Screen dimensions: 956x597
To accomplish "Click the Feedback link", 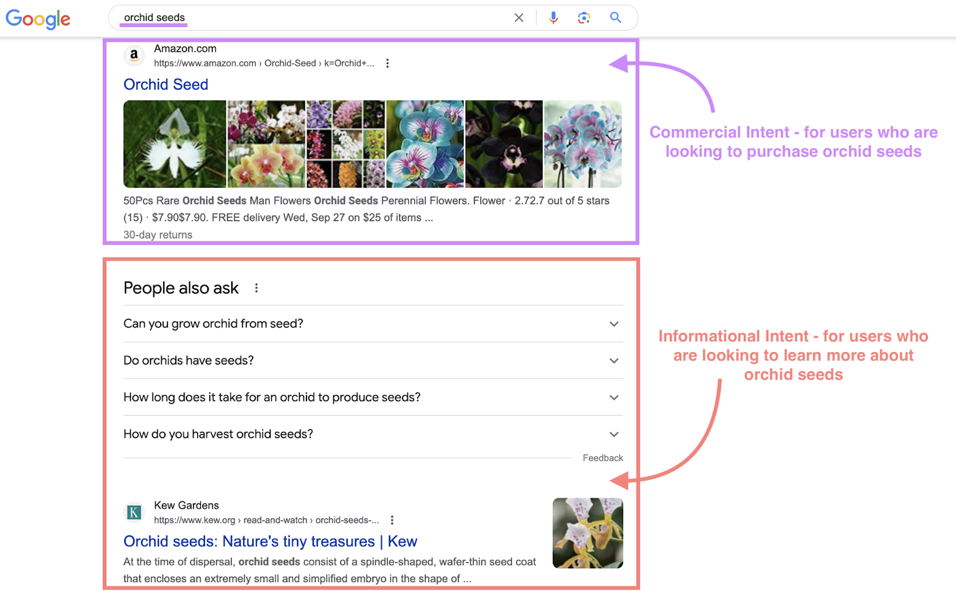I will click(603, 458).
